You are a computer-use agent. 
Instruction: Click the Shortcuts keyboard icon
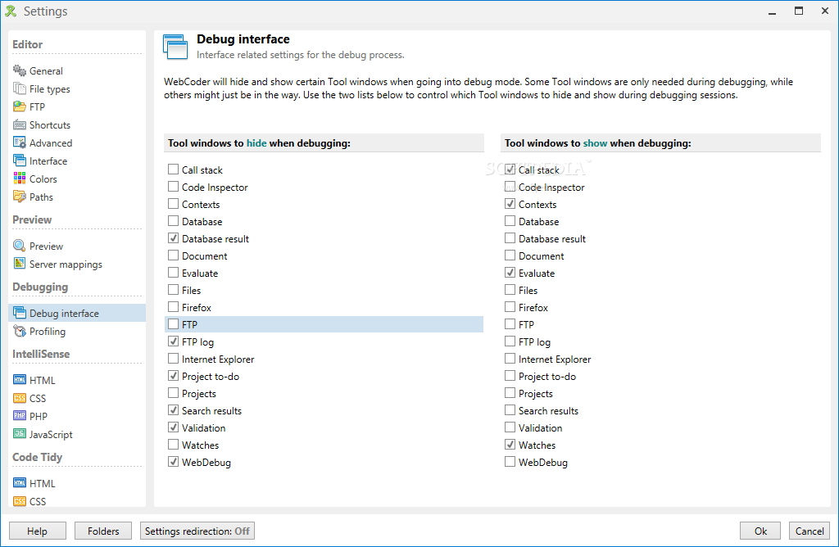pos(20,125)
